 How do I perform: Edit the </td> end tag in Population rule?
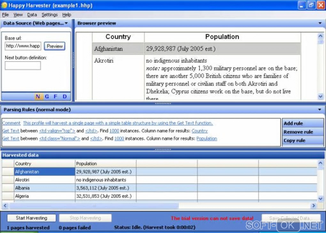point(96,138)
